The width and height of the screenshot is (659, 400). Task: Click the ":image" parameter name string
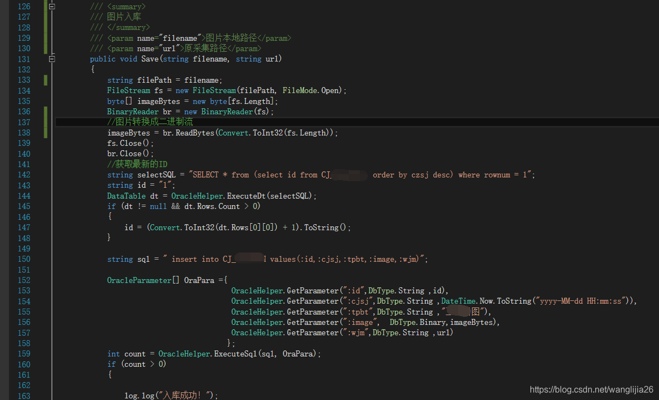pos(360,322)
